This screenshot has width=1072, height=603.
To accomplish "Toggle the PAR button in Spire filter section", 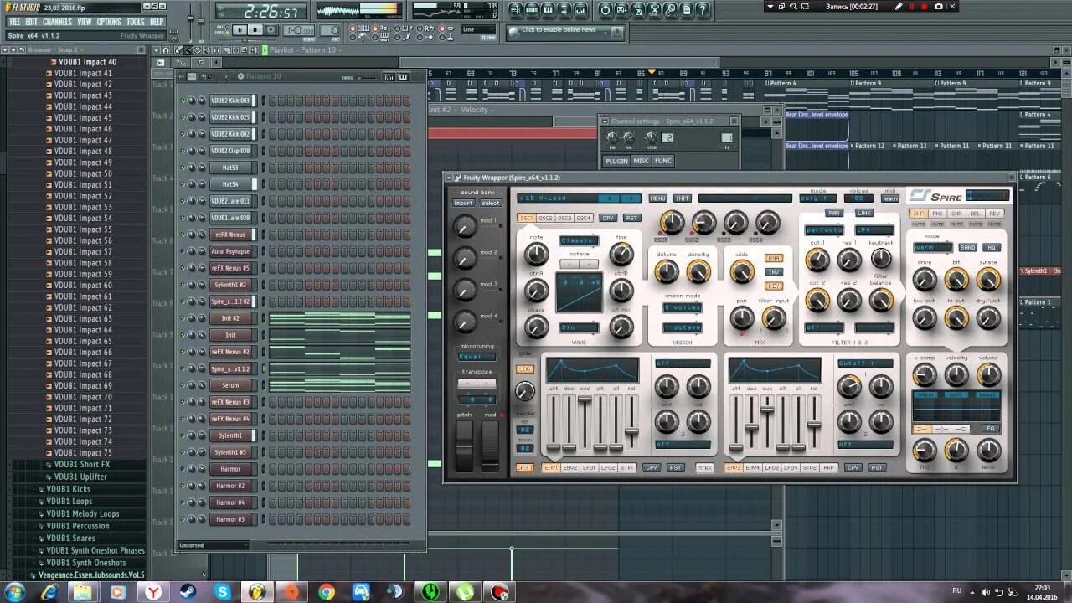I will (x=834, y=214).
